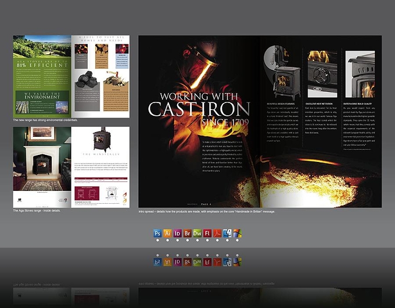Open the Dreamweaver Dw icon
This screenshot has height=308, width=395.
[x=198, y=233]
